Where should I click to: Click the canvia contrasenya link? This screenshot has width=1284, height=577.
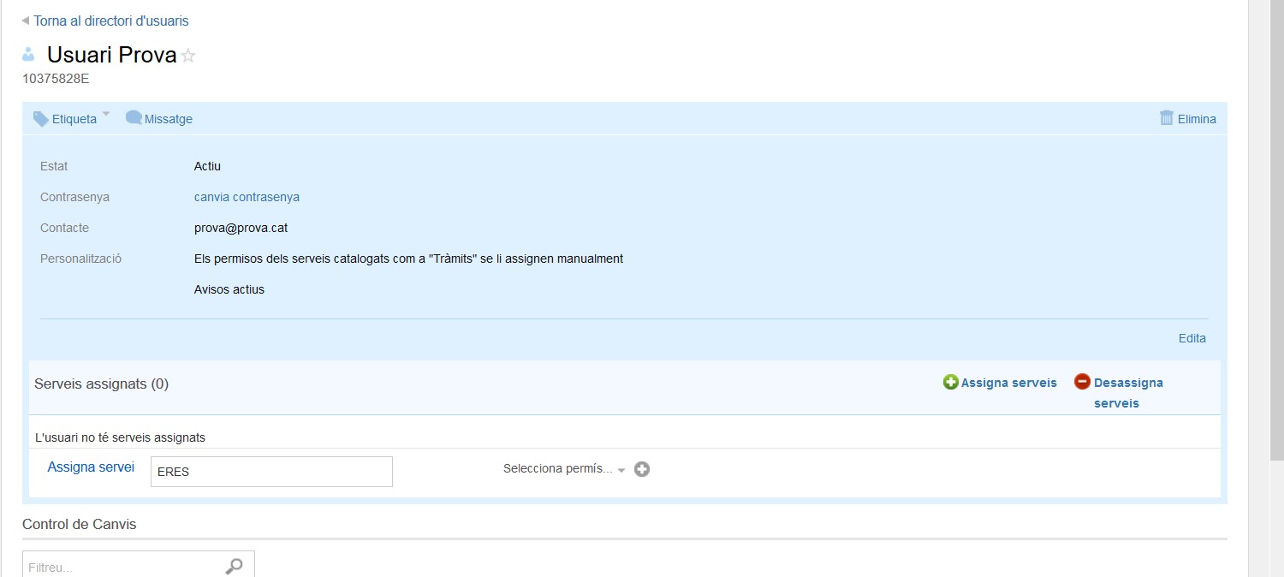pos(247,197)
